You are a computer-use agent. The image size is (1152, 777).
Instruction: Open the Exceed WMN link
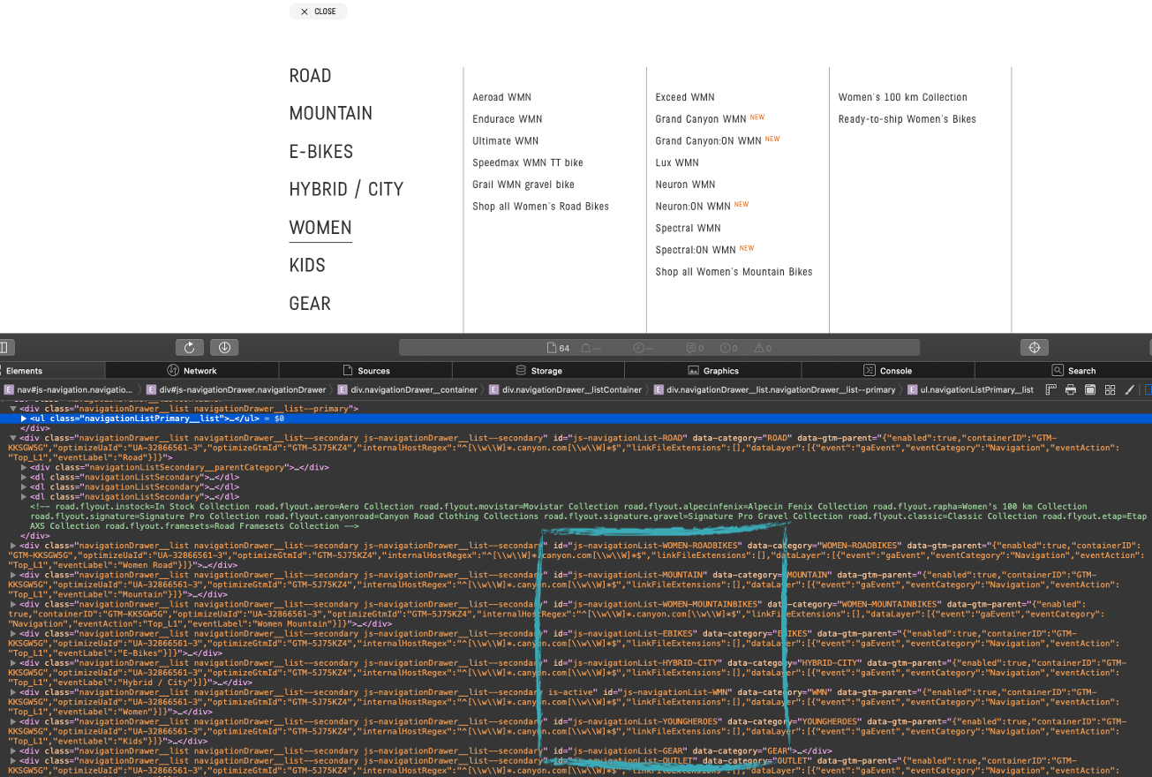tap(685, 97)
